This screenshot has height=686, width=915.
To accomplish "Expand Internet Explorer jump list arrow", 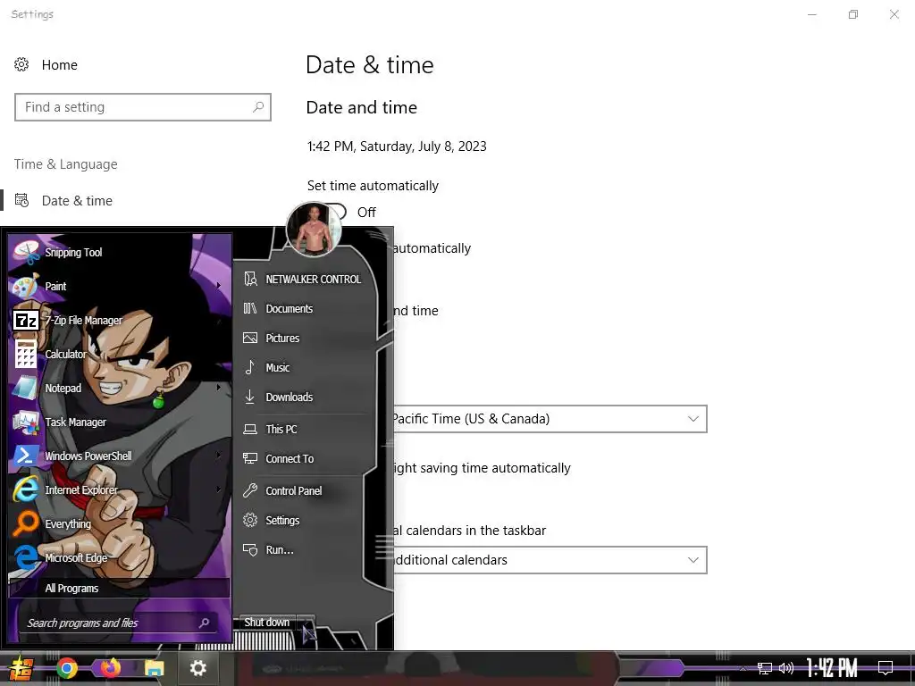I will click(x=219, y=489).
